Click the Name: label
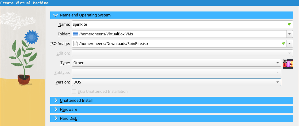 [64, 25]
